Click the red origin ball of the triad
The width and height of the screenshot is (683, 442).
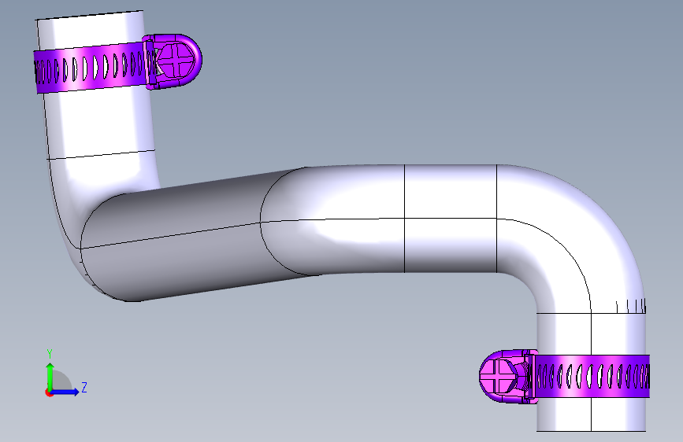[x=49, y=392]
